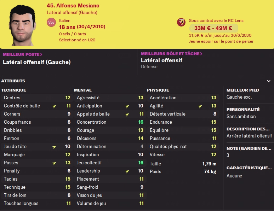Open the Meilleur poste link

tap(23, 54)
